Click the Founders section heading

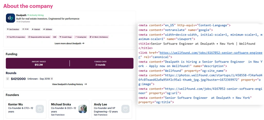coord(12,95)
